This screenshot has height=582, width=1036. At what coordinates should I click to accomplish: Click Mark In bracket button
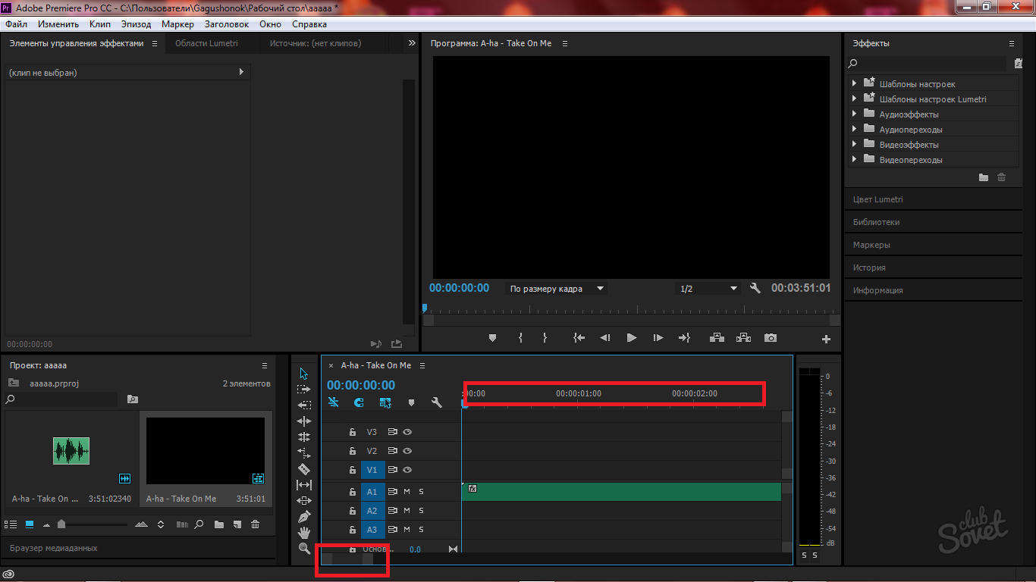click(520, 338)
